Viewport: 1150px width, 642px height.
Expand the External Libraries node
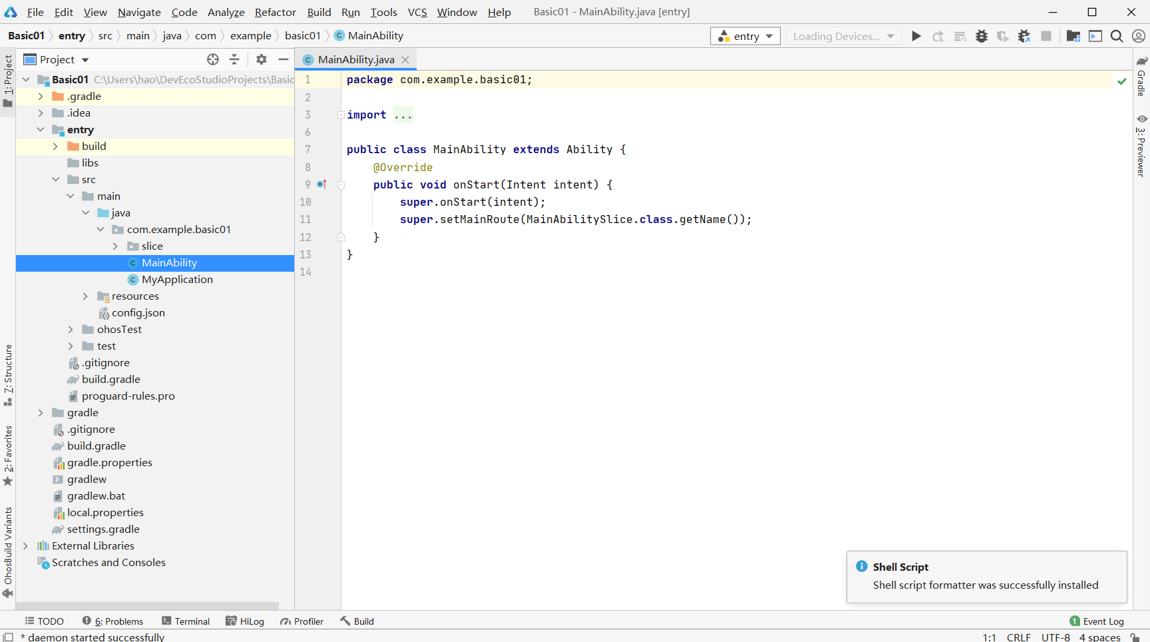(25, 546)
